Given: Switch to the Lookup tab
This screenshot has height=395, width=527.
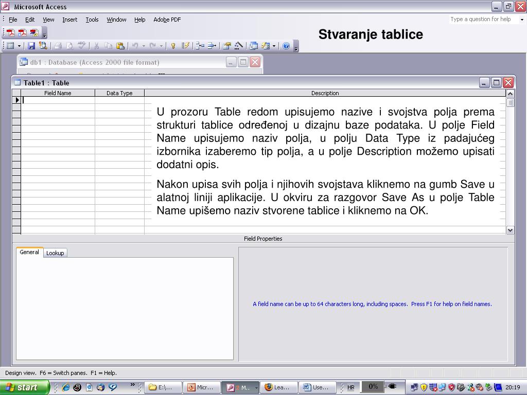Looking at the screenshot, I should click(x=55, y=253).
